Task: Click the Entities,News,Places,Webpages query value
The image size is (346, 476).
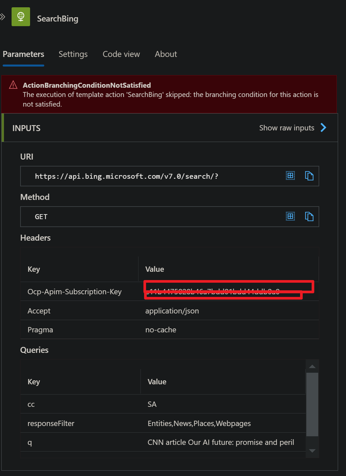Action: (199, 423)
